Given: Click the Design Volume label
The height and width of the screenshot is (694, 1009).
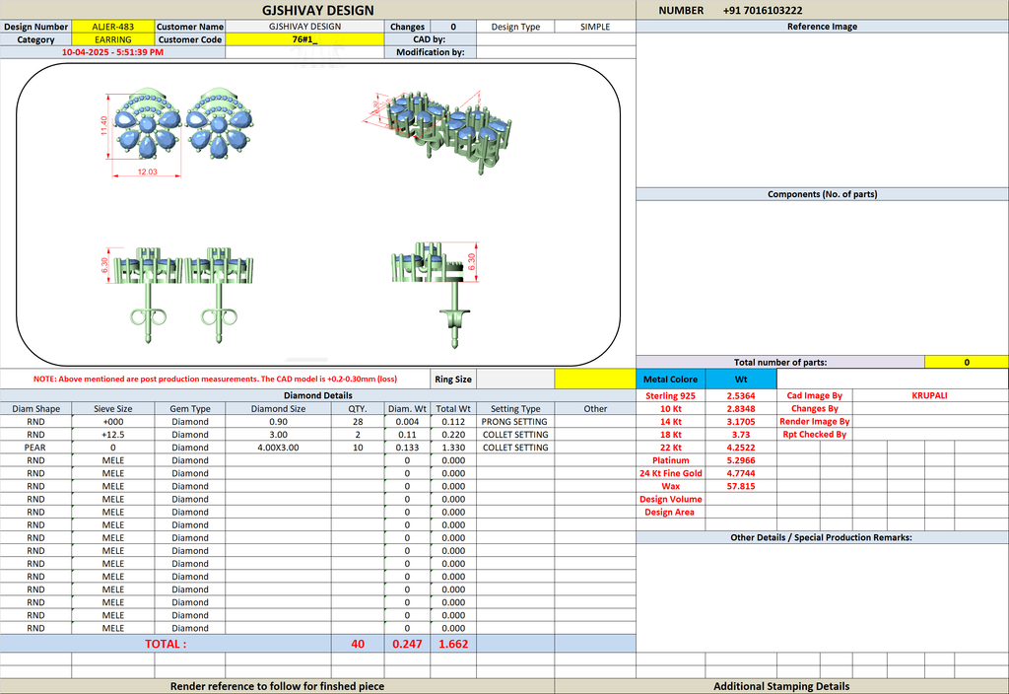Looking at the screenshot, I should click(x=670, y=499).
